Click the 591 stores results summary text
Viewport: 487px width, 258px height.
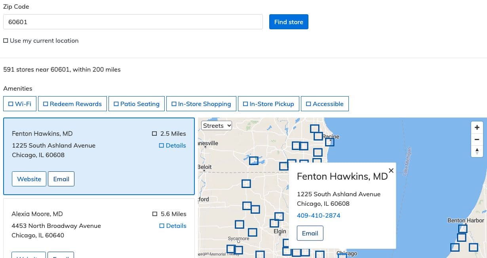tap(62, 69)
